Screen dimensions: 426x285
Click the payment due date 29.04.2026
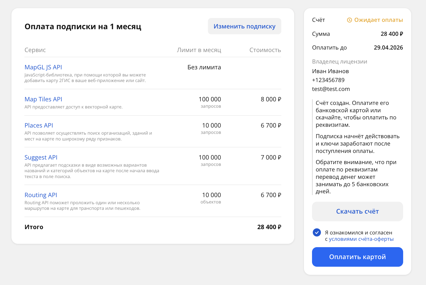point(388,47)
